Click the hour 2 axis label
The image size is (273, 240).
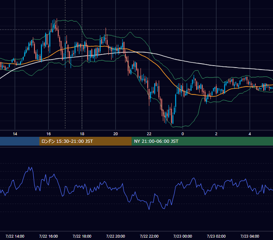pos(216,134)
